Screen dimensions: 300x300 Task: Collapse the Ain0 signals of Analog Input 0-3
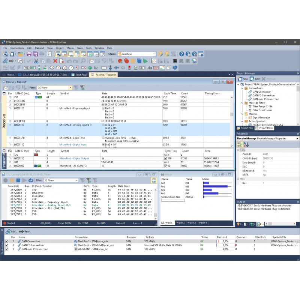pyautogui.click(x=103, y=125)
